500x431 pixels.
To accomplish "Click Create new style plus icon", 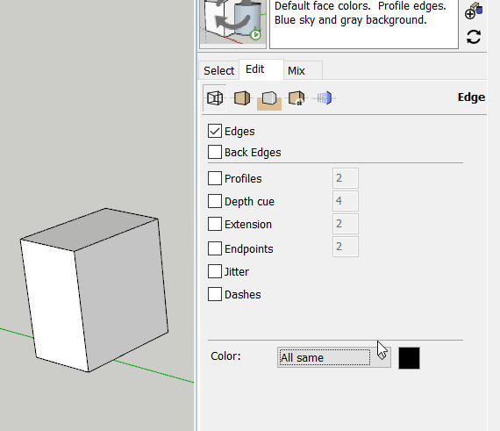I will (474, 11).
